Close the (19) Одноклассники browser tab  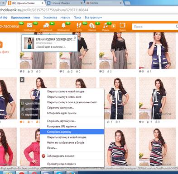(43, 3)
